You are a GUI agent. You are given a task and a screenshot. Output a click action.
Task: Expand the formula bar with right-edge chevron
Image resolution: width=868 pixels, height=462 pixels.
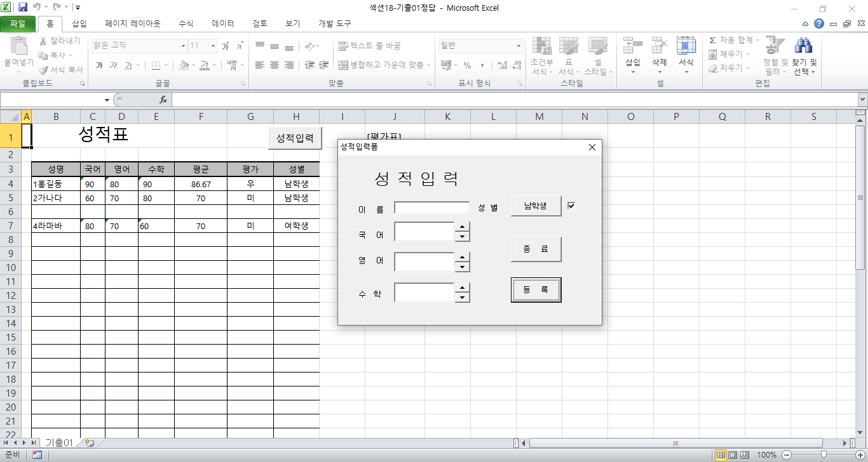(862, 100)
